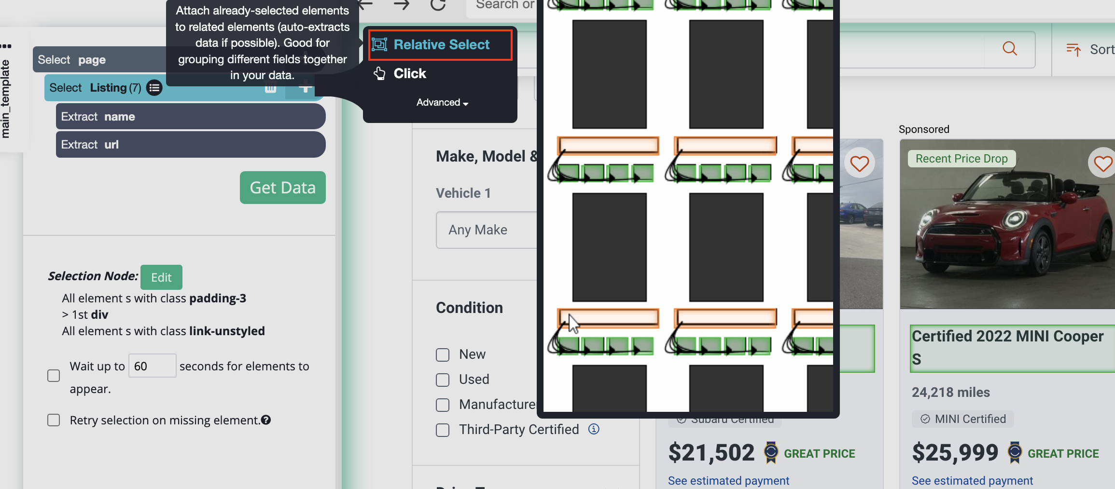
Task: Select the Extract url command
Action: pyautogui.click(x=191, y=145)
